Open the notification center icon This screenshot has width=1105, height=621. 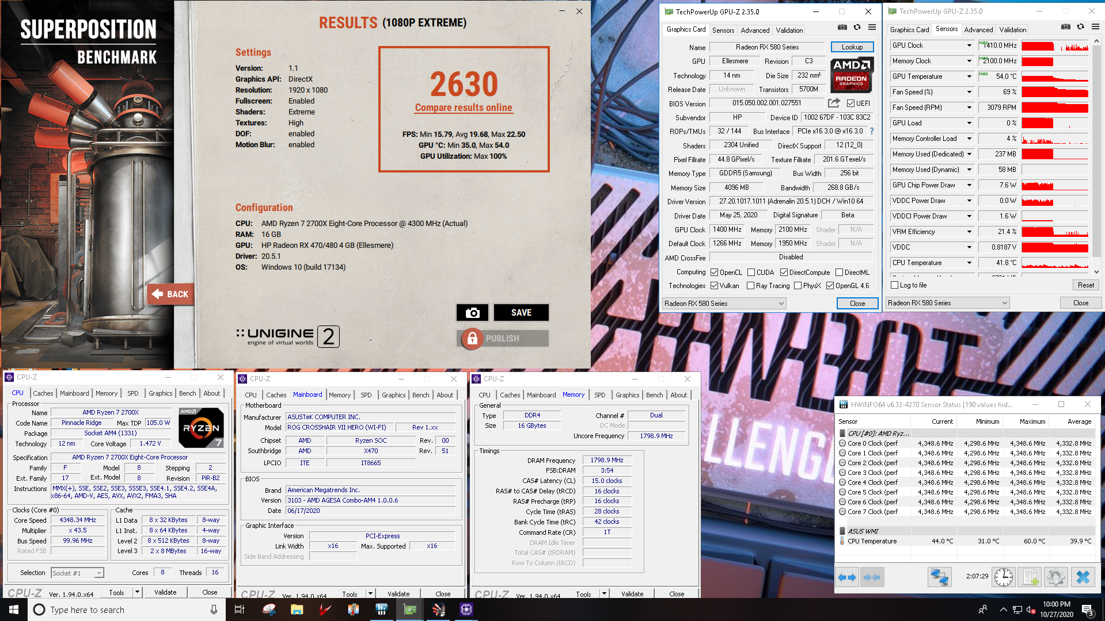pos(1088,610)
